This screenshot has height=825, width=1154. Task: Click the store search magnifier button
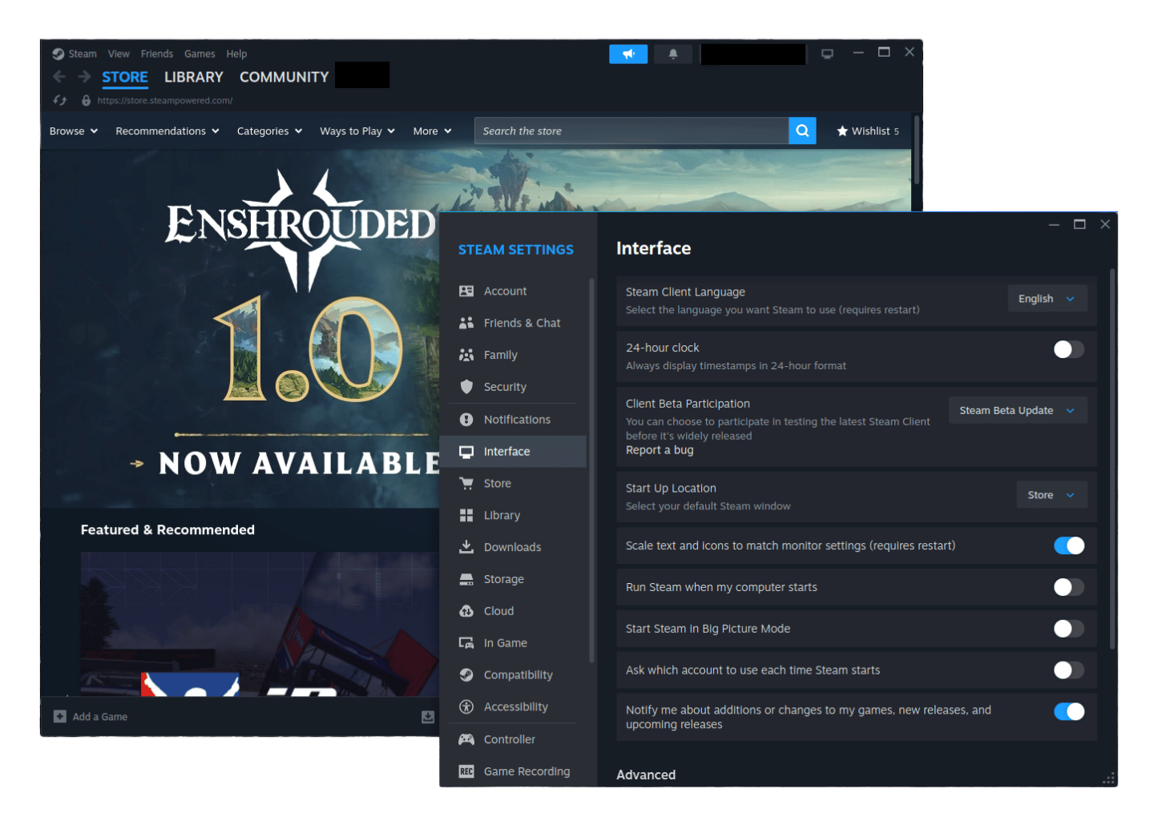click(x=802, y=131)
